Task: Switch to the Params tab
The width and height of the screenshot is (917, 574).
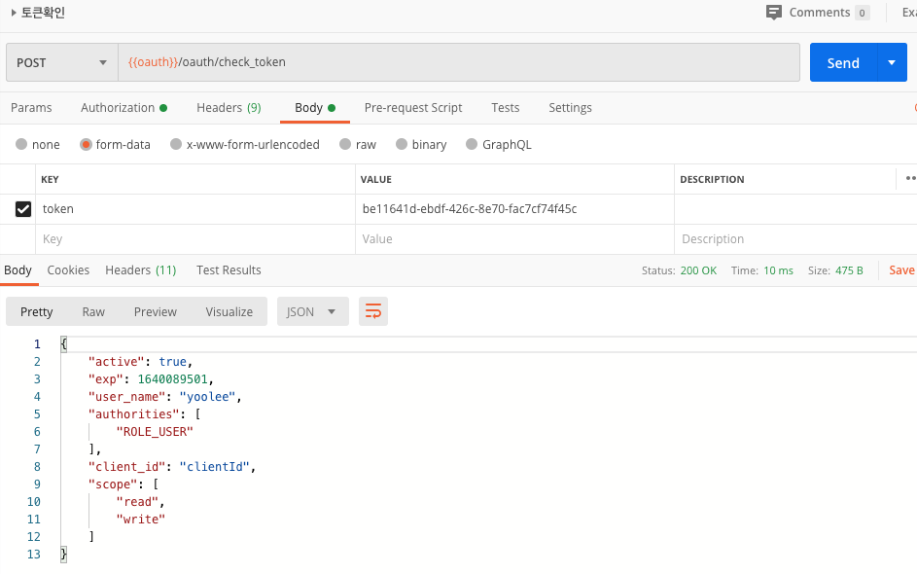Action: pyautogui.click(x=31, y=108)
